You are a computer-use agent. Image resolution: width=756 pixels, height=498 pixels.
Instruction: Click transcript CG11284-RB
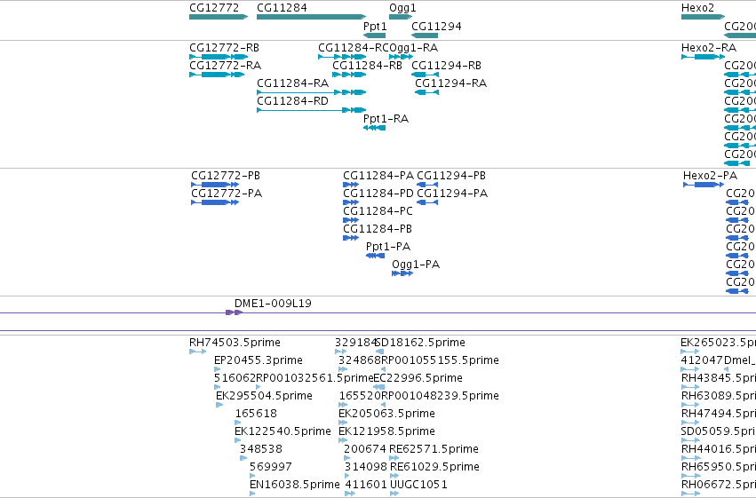click(x=349, y=75)
